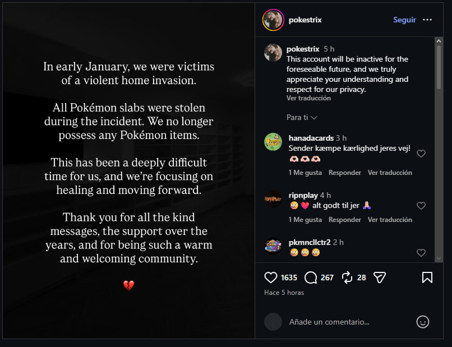Expand the 'Para ti' comment sort dropdown

pos(302,118)
